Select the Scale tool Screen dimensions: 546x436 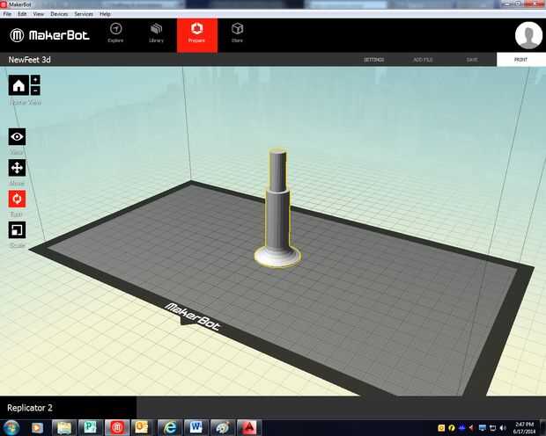coord(17,229)
